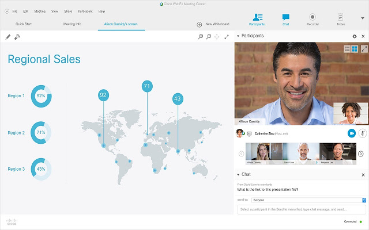Open the Meeting menu
Image resolution: width=369 pixels, height=230 pixels.
[x=40, y=11]
